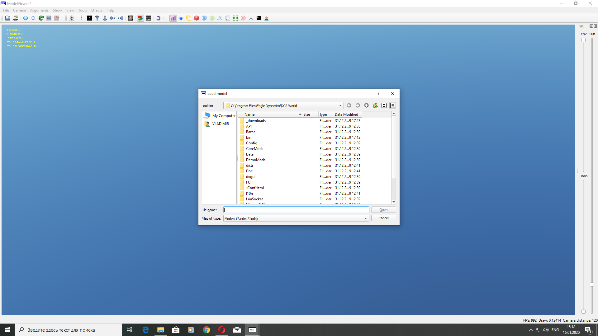This screenshot has width=598, height=336.
Task: Select the Bazar folder
Action: pos(250,132)
